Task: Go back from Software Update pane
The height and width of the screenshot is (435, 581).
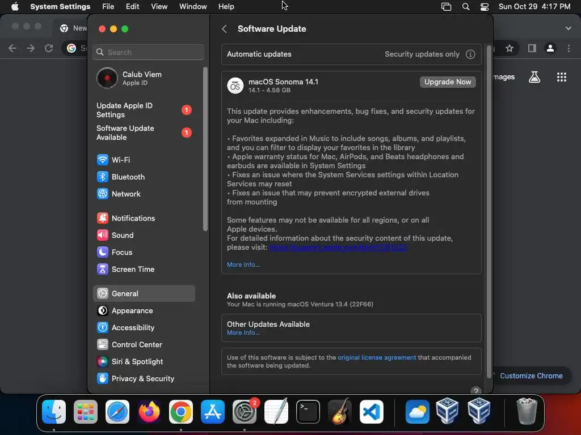Action: point(224,29)
